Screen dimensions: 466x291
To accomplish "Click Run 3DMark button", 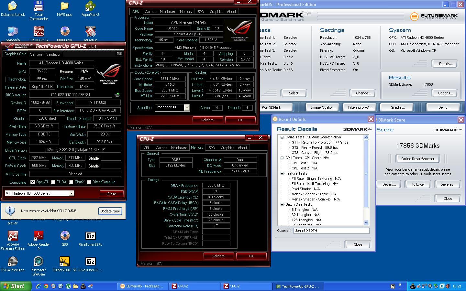I will pos(276,107).
